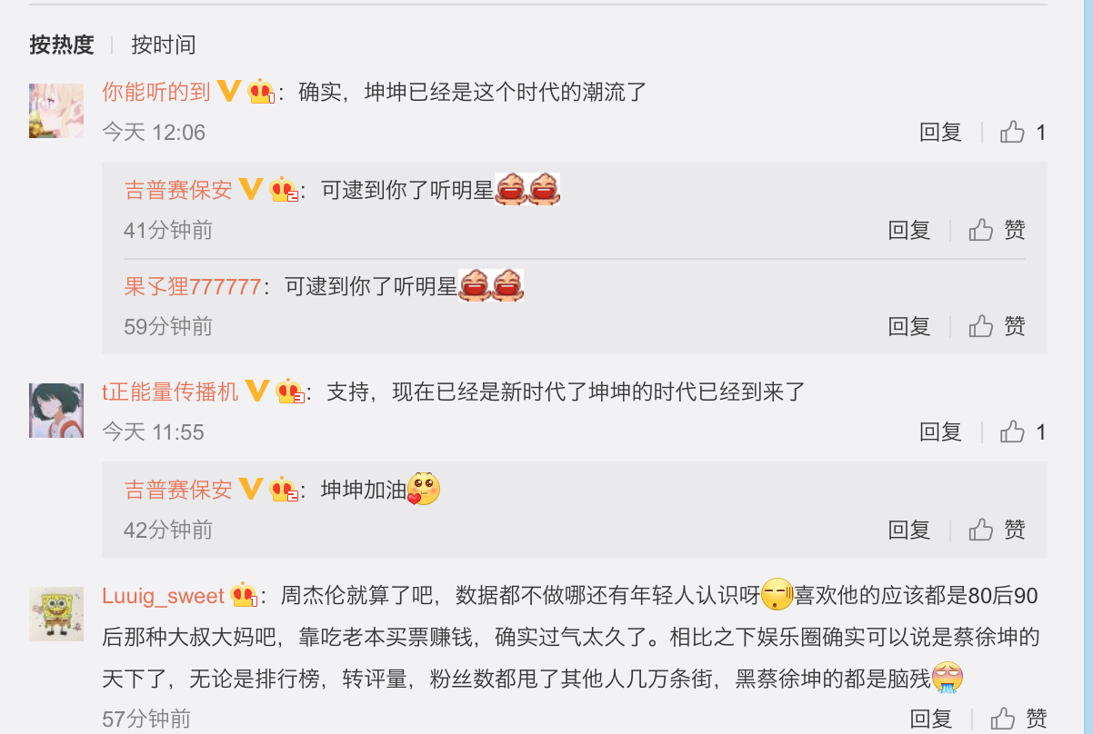This screenshot has height=734, width=1093.
Task: Open 你能听的到's profile link
Action: [x=156, y=92]
